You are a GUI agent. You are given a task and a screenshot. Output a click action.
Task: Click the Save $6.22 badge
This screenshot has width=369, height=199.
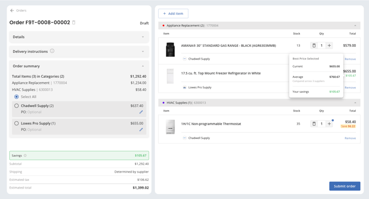coord(348,126)
